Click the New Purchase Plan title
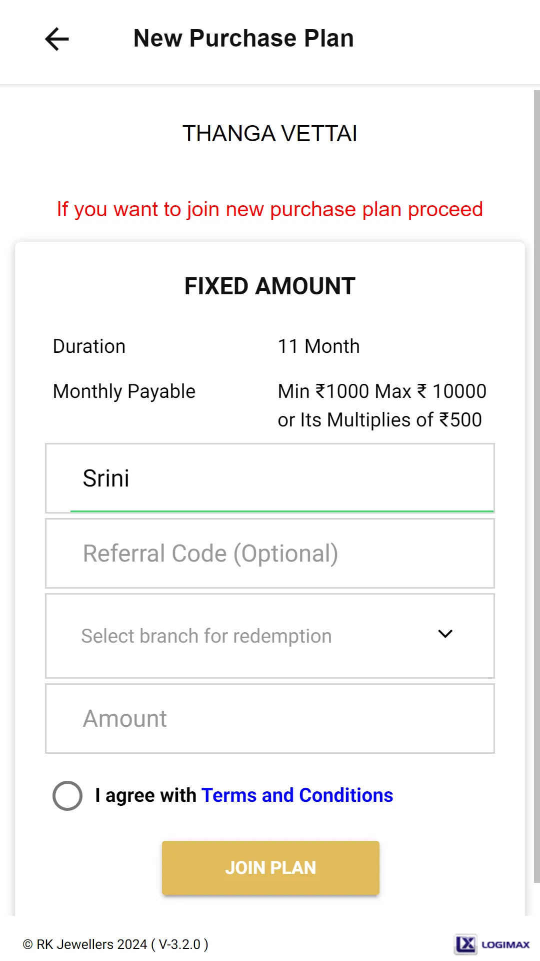 point(243,39)
